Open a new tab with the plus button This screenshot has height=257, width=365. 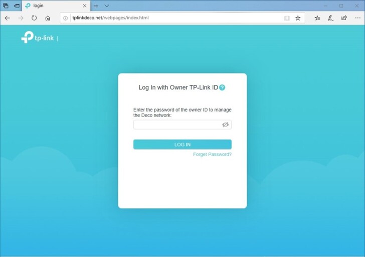tap(96, 6)
